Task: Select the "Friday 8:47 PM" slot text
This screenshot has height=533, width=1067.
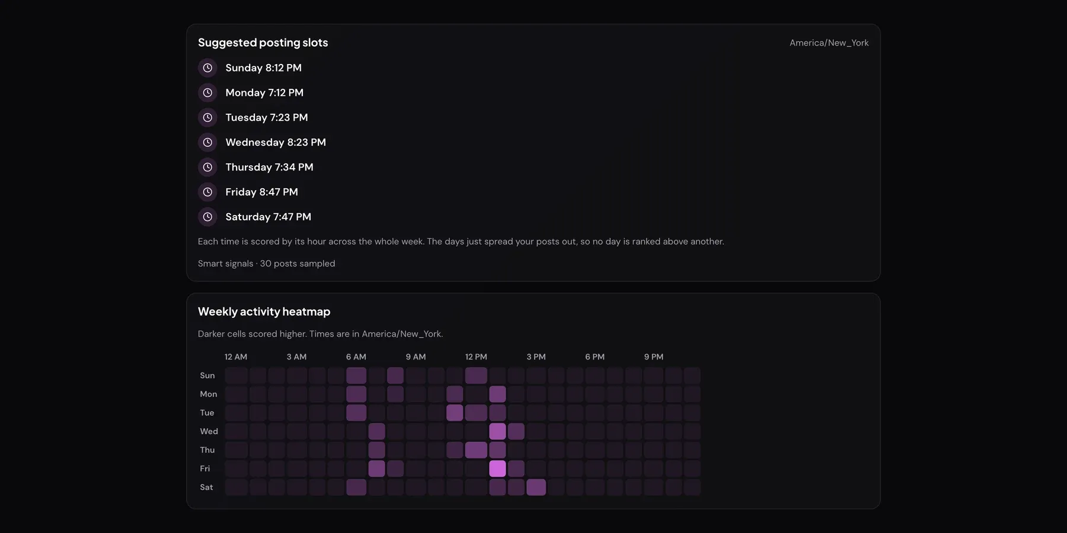Action: 261,192
